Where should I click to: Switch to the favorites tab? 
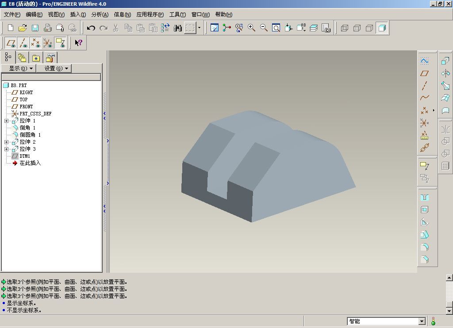tap(36, 58)
